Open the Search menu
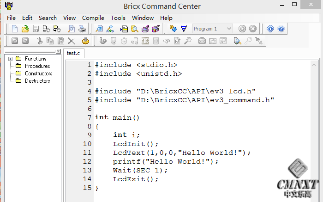Viewport: 323px width, 202px height. pyautogui.click(x=48, y=18)
